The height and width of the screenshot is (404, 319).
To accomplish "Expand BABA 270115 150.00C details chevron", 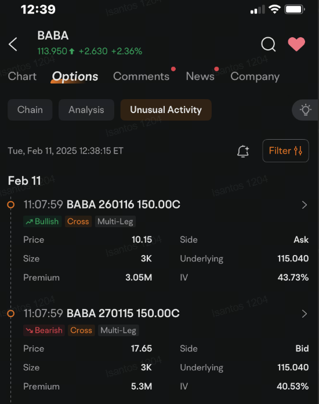I will (x=304, y=314).
